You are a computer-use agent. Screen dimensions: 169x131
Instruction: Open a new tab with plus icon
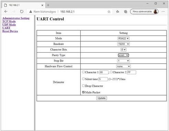[x=48, y=5]
